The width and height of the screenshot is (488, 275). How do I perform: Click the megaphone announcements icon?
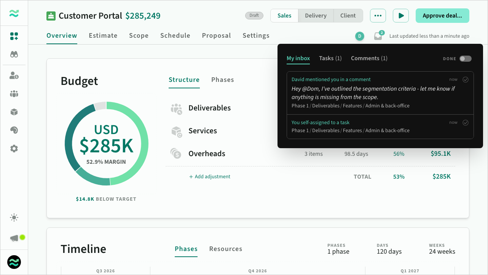14,238
